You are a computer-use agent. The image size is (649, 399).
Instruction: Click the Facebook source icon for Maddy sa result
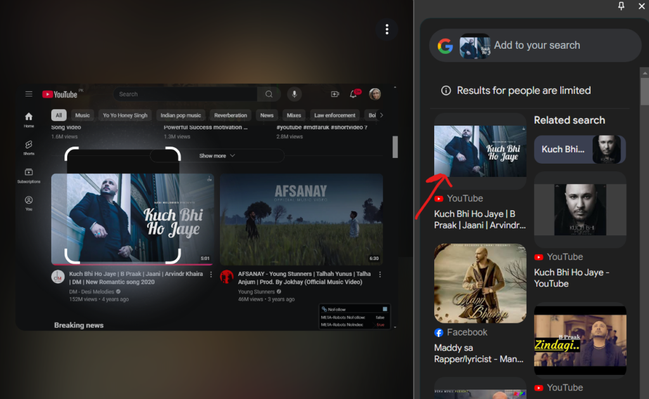(x=439, y=332)
